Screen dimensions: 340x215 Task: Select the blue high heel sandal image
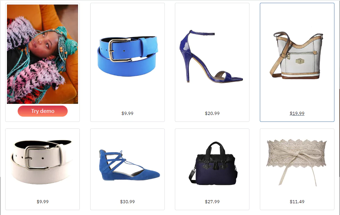[x=211, y=56]
